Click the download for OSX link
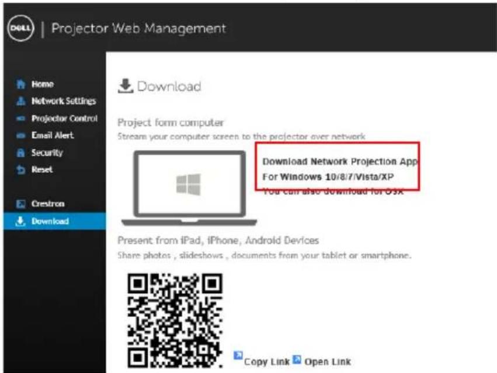This screenshot has height=373, width=497. [333, 191]
